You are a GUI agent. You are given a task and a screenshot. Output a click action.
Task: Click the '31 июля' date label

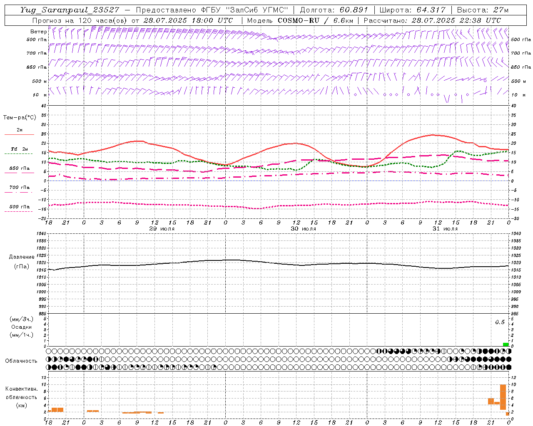[445, 229]
